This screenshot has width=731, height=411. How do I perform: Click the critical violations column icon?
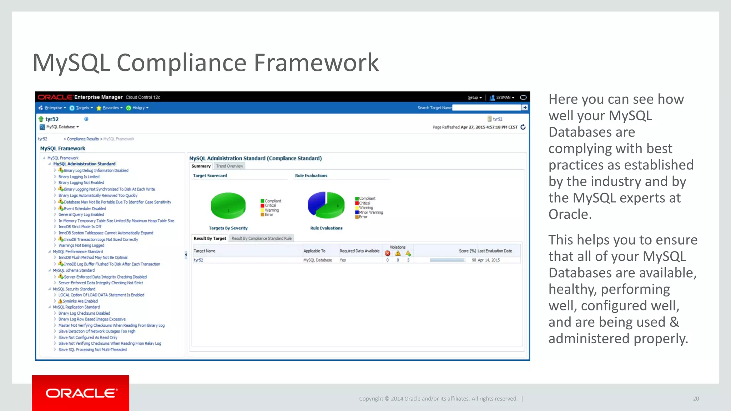(x=388, y=253)
